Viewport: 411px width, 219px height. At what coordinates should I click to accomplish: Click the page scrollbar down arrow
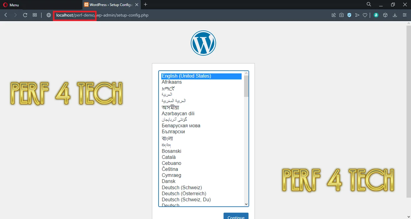pyautogui.click(x=409, y=216)
